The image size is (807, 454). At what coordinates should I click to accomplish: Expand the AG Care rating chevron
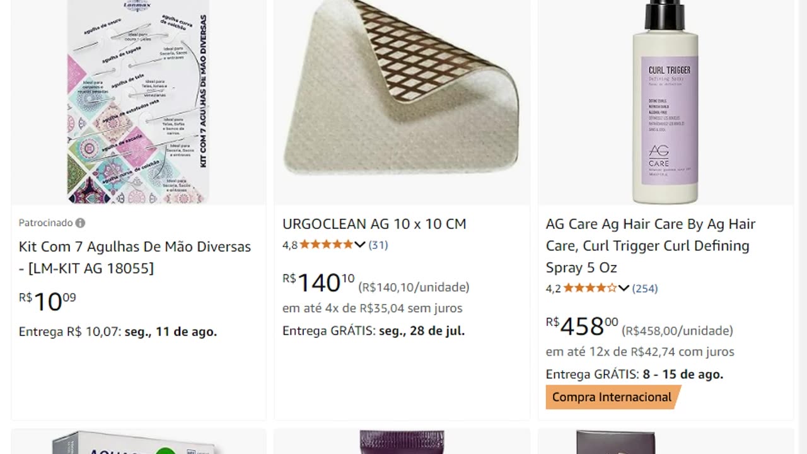[x=624, y=288]
